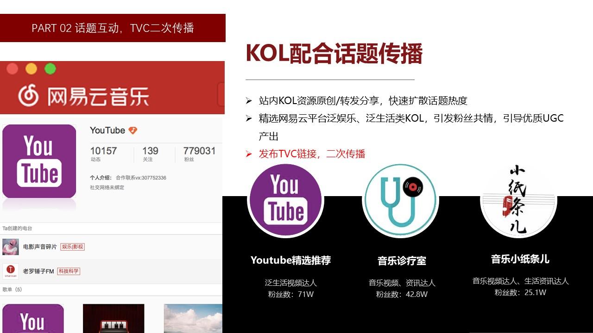The width and height of the screenshot is (593, 333).
Task: Minimize the window with the yellow button
Action: (31, 69)
